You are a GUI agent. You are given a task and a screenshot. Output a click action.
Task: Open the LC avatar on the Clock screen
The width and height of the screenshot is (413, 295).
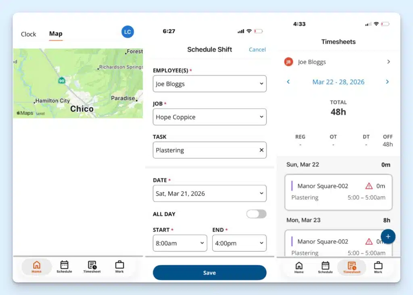point(127,32)
